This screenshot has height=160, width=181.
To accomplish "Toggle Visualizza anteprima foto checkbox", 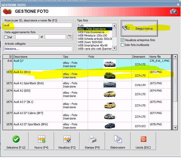I will [122, 40].
